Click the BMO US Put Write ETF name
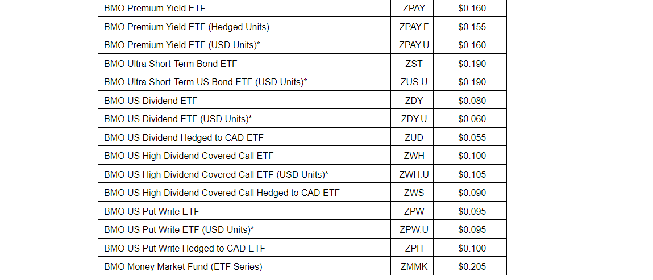 click(151, 211)
